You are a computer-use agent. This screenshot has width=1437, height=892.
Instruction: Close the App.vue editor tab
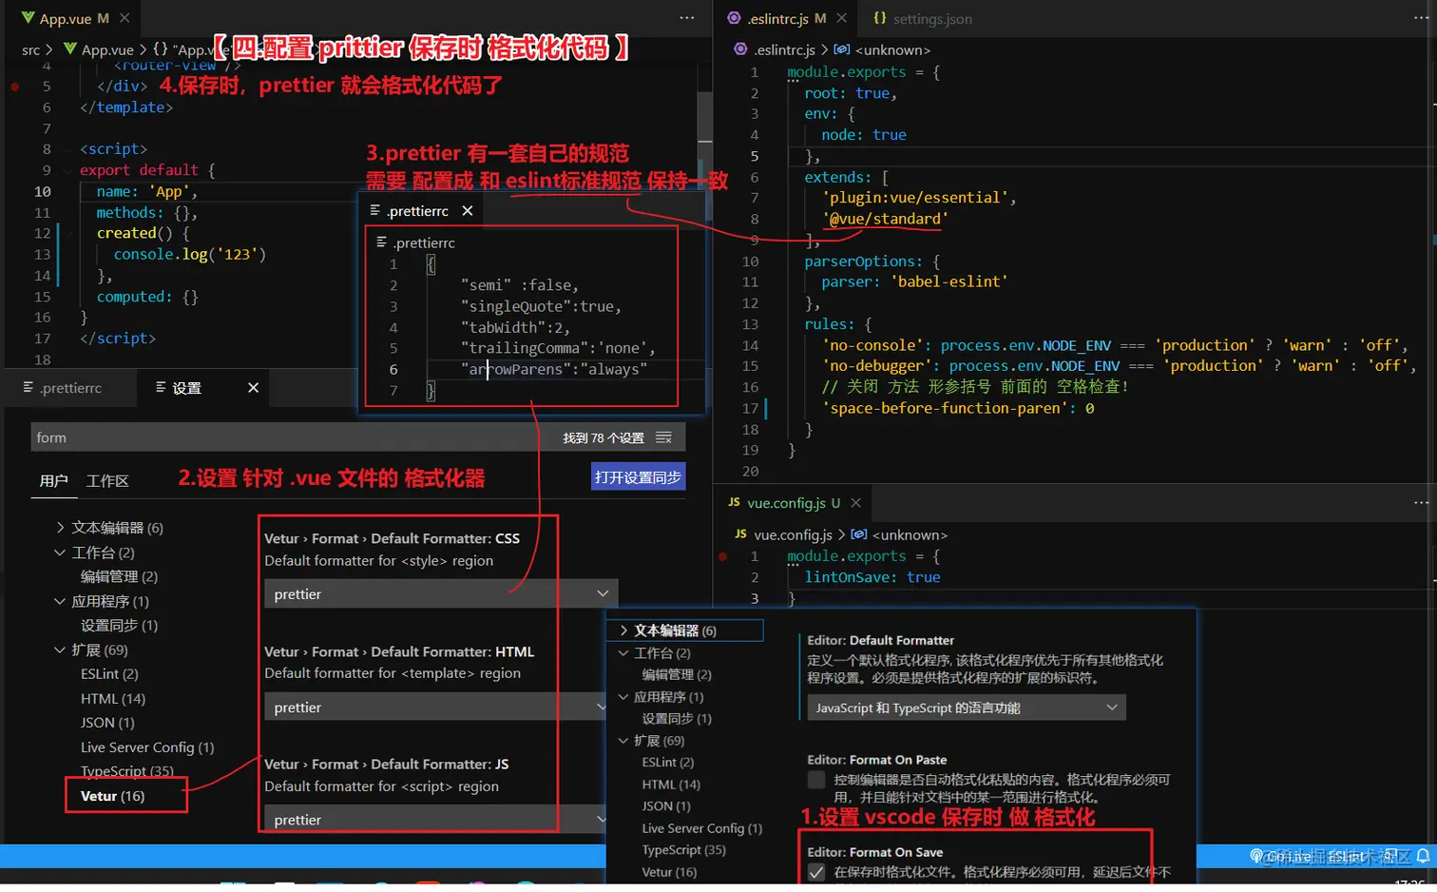125,18
